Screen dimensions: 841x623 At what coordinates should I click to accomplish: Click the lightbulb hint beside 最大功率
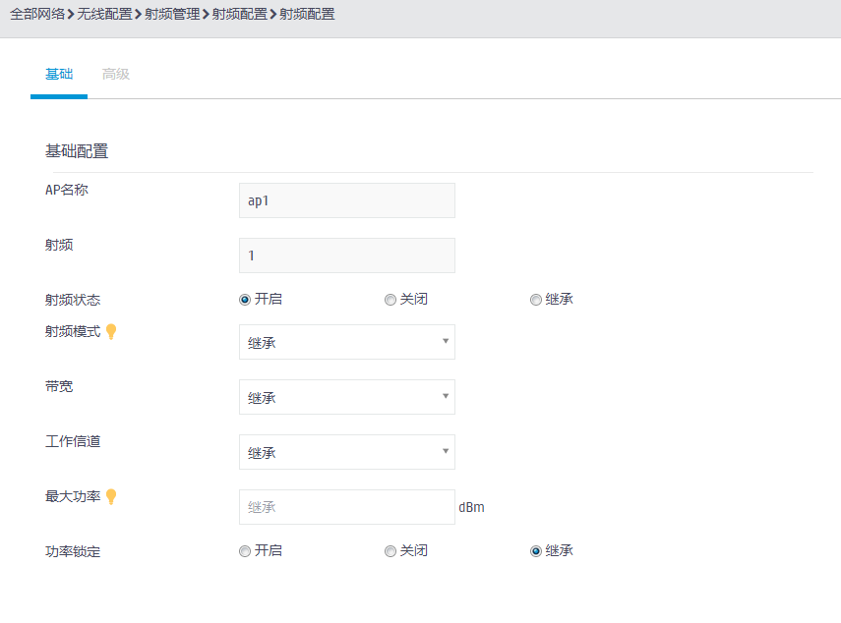point(111,497)
